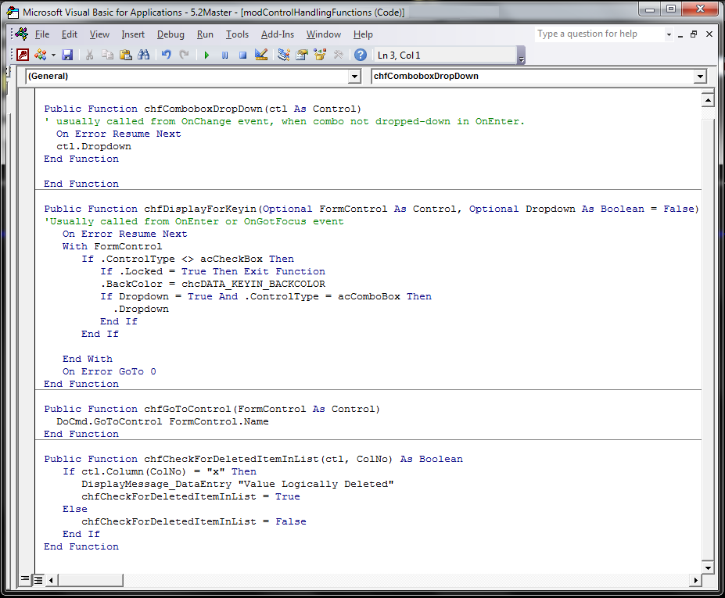Image resolution: width=725 pixels, height=598 pixels.
Task: Click the 'Type a question for help' box
Action: 600,34
